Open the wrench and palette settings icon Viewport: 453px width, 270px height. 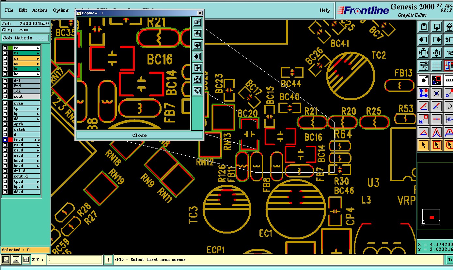[424, 65]
